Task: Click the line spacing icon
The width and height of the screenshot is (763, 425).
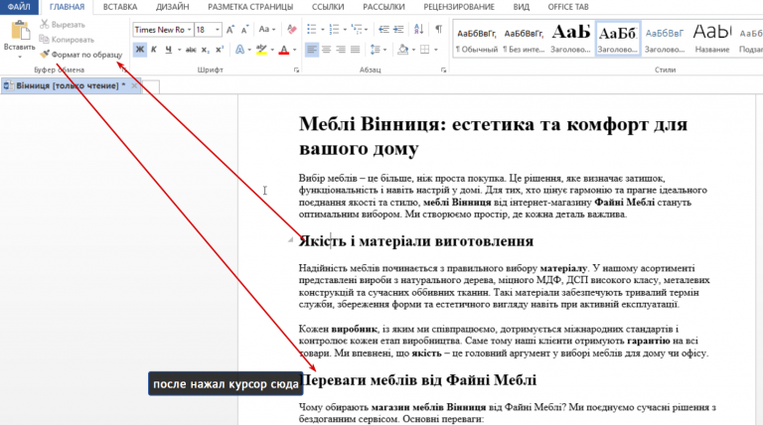Action: 375,50
